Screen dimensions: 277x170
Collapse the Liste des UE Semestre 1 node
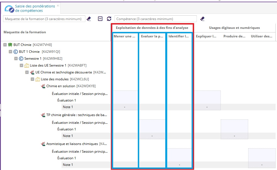point(21,65)
